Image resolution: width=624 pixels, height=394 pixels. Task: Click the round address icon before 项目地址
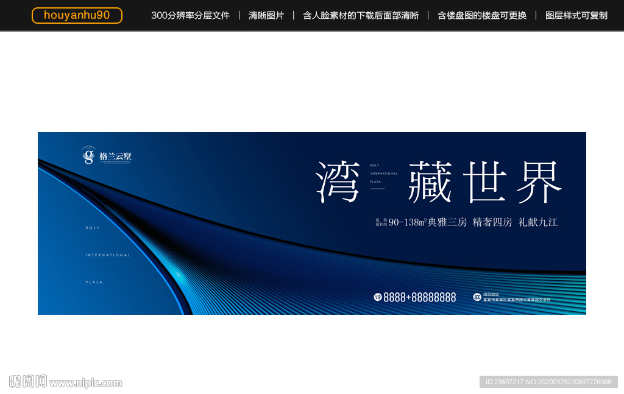477,297
